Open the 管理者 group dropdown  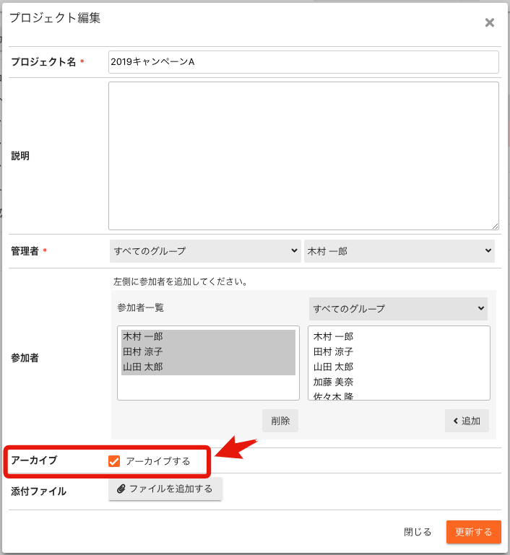click(x=205, y=251)
